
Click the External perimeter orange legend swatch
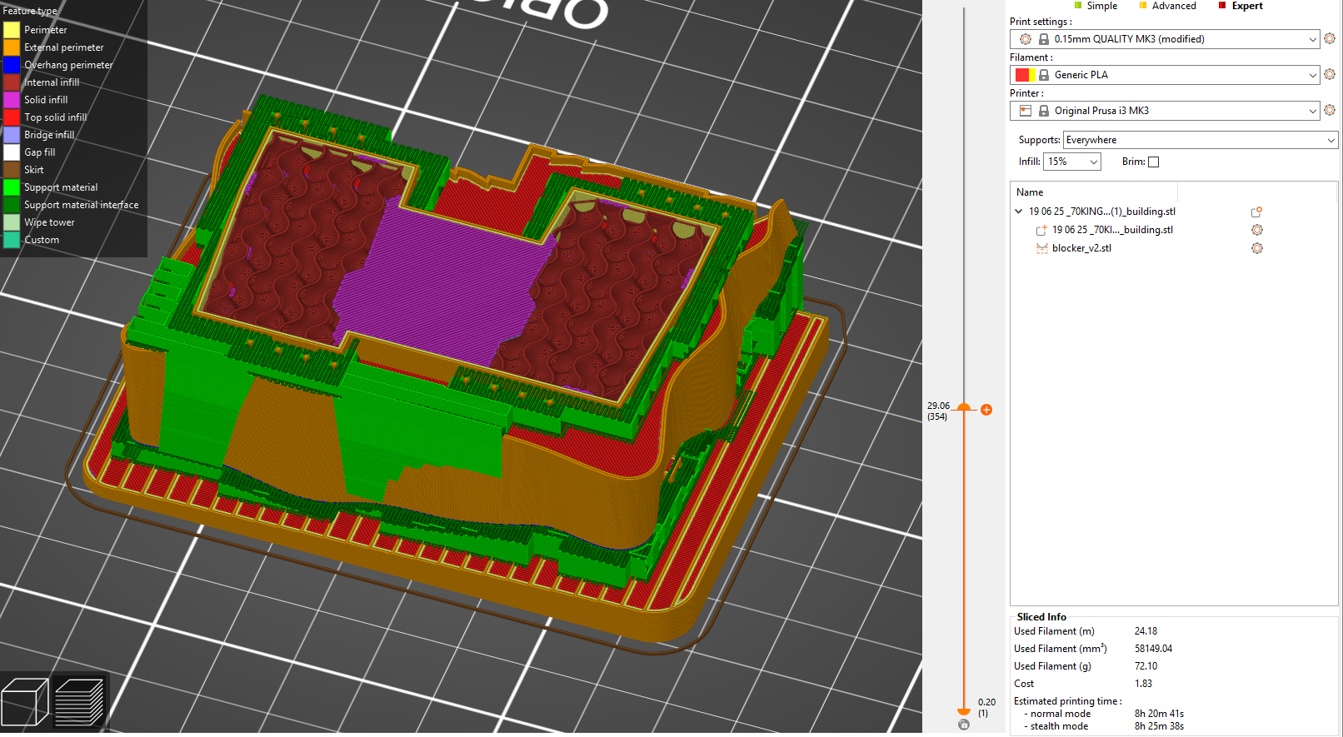tap(12, 47)
